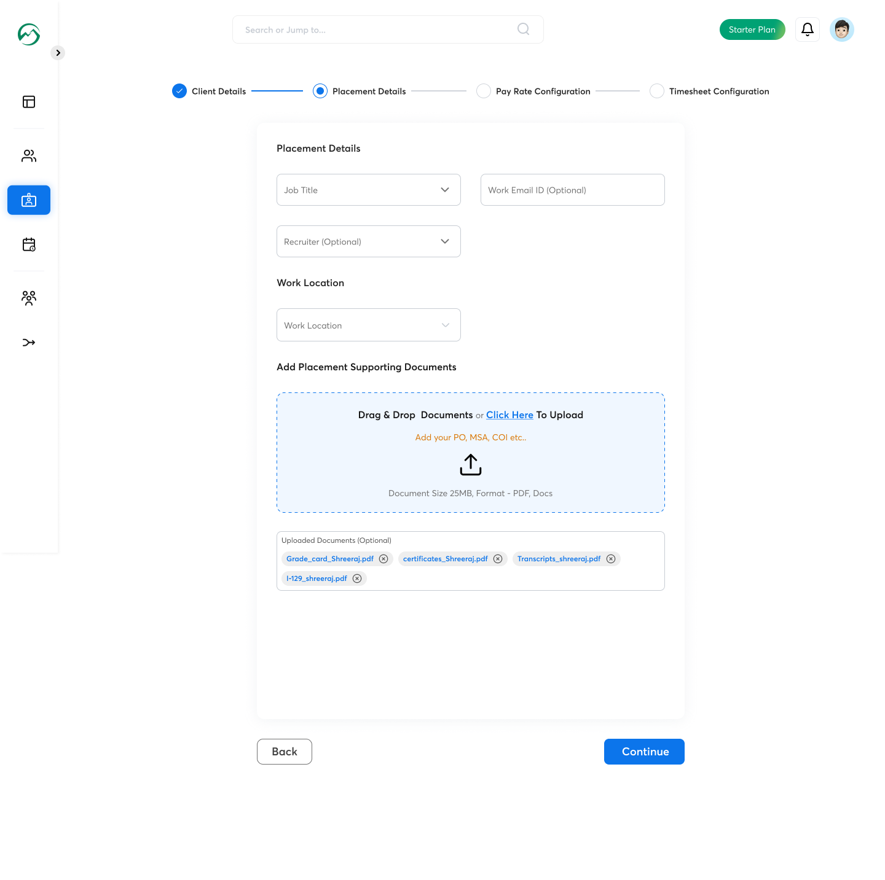885x880 pixels.
Task: Open the Job Title dropdown
Action: (x=369, y=190)
